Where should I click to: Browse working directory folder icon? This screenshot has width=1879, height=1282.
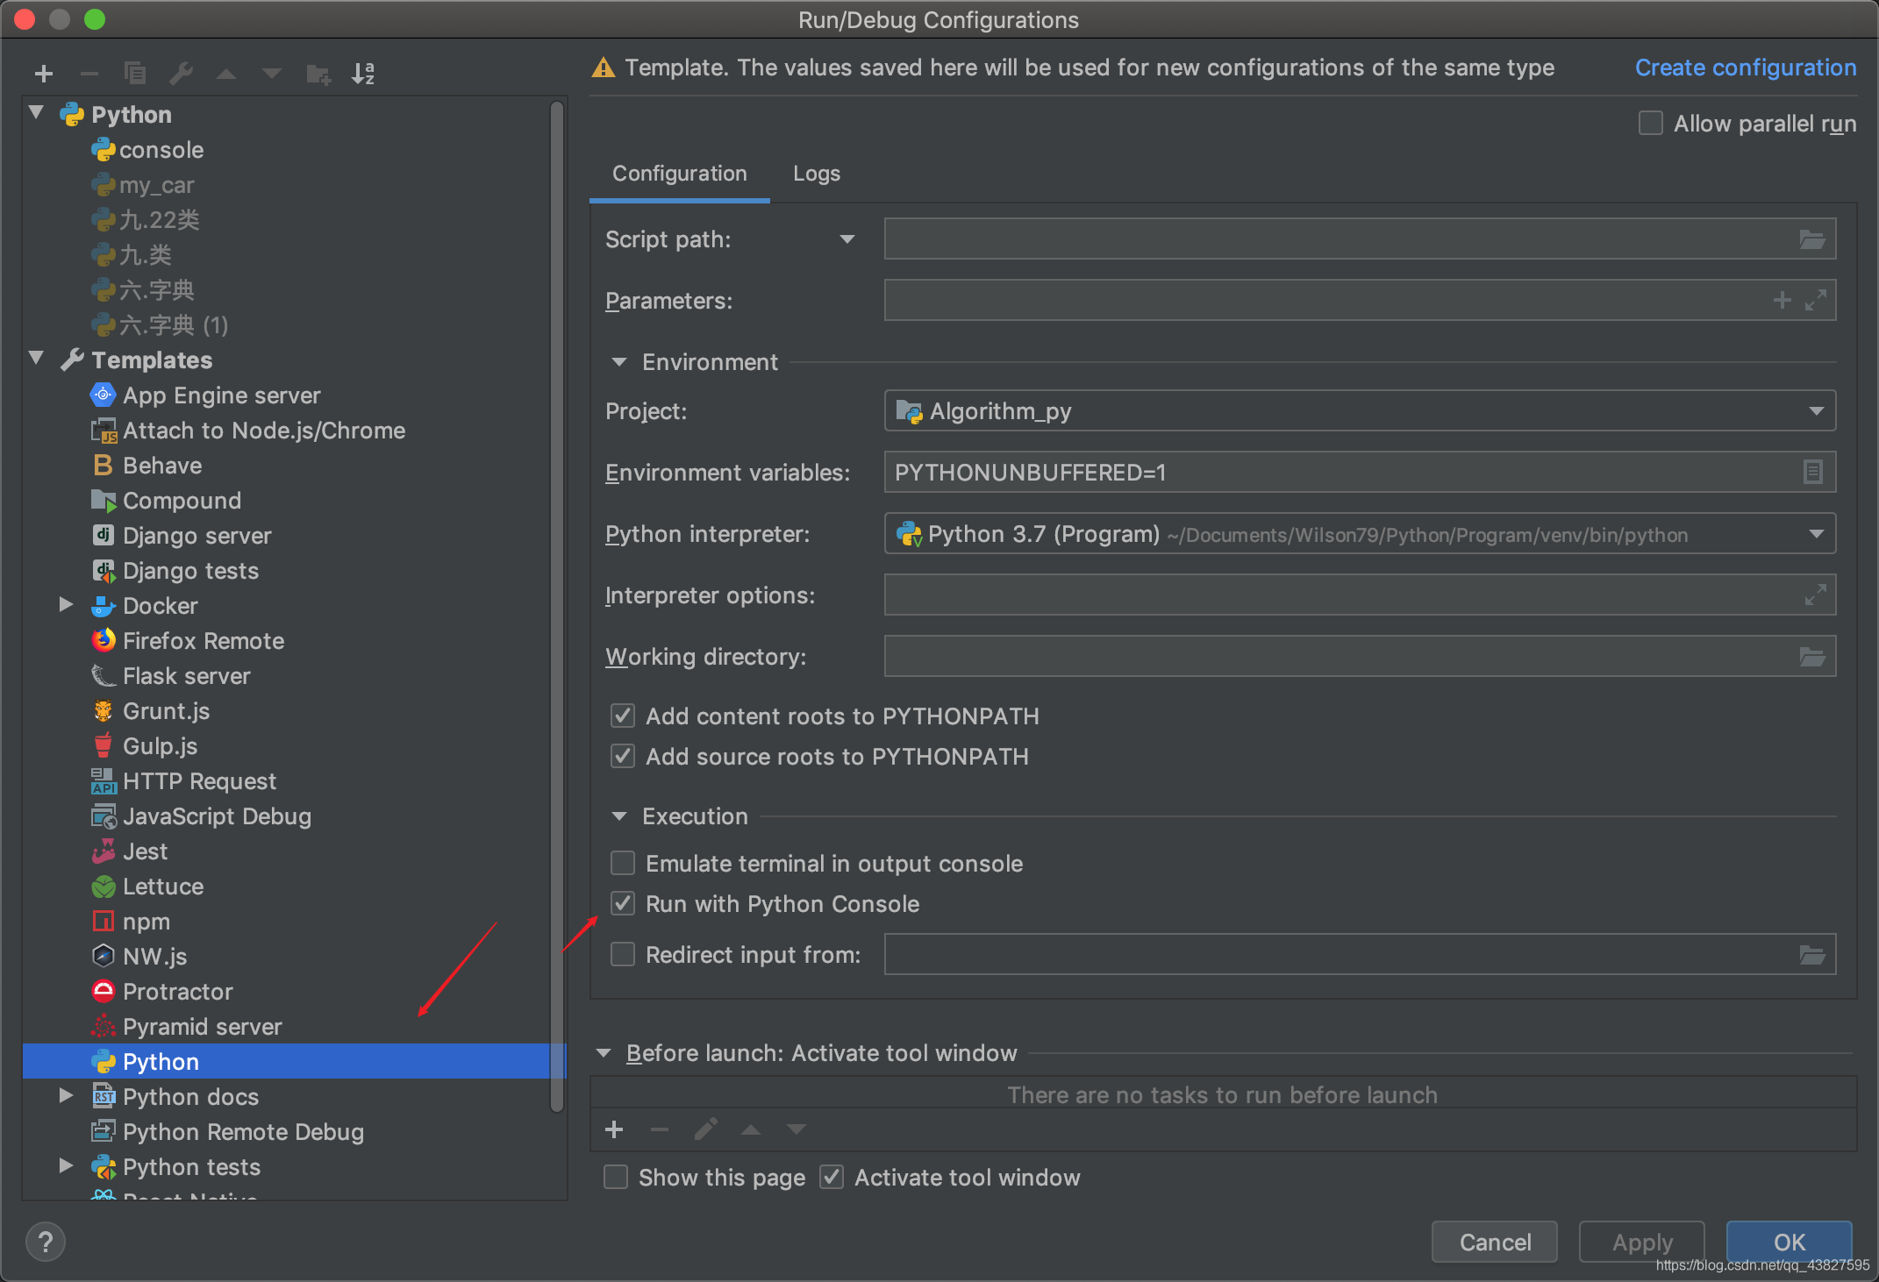click(1812, 657)
